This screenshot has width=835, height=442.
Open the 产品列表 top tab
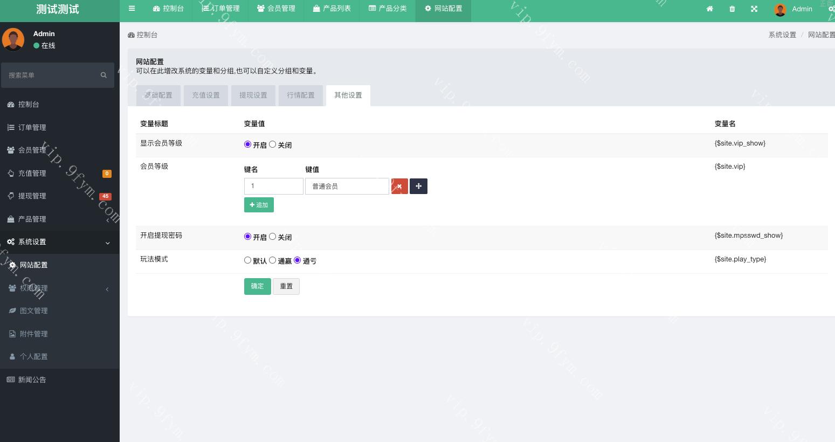pyautogui.click(x=332, y=9)
